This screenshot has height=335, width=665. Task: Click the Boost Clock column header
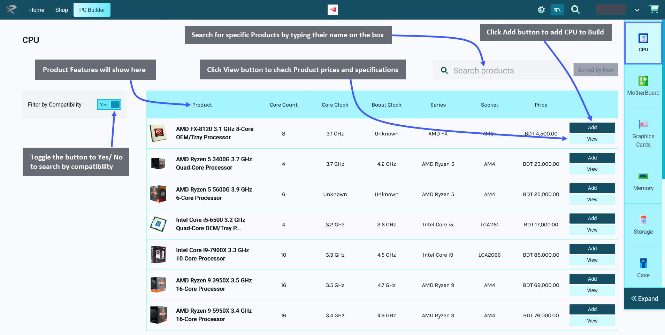(x=387, y=105)
